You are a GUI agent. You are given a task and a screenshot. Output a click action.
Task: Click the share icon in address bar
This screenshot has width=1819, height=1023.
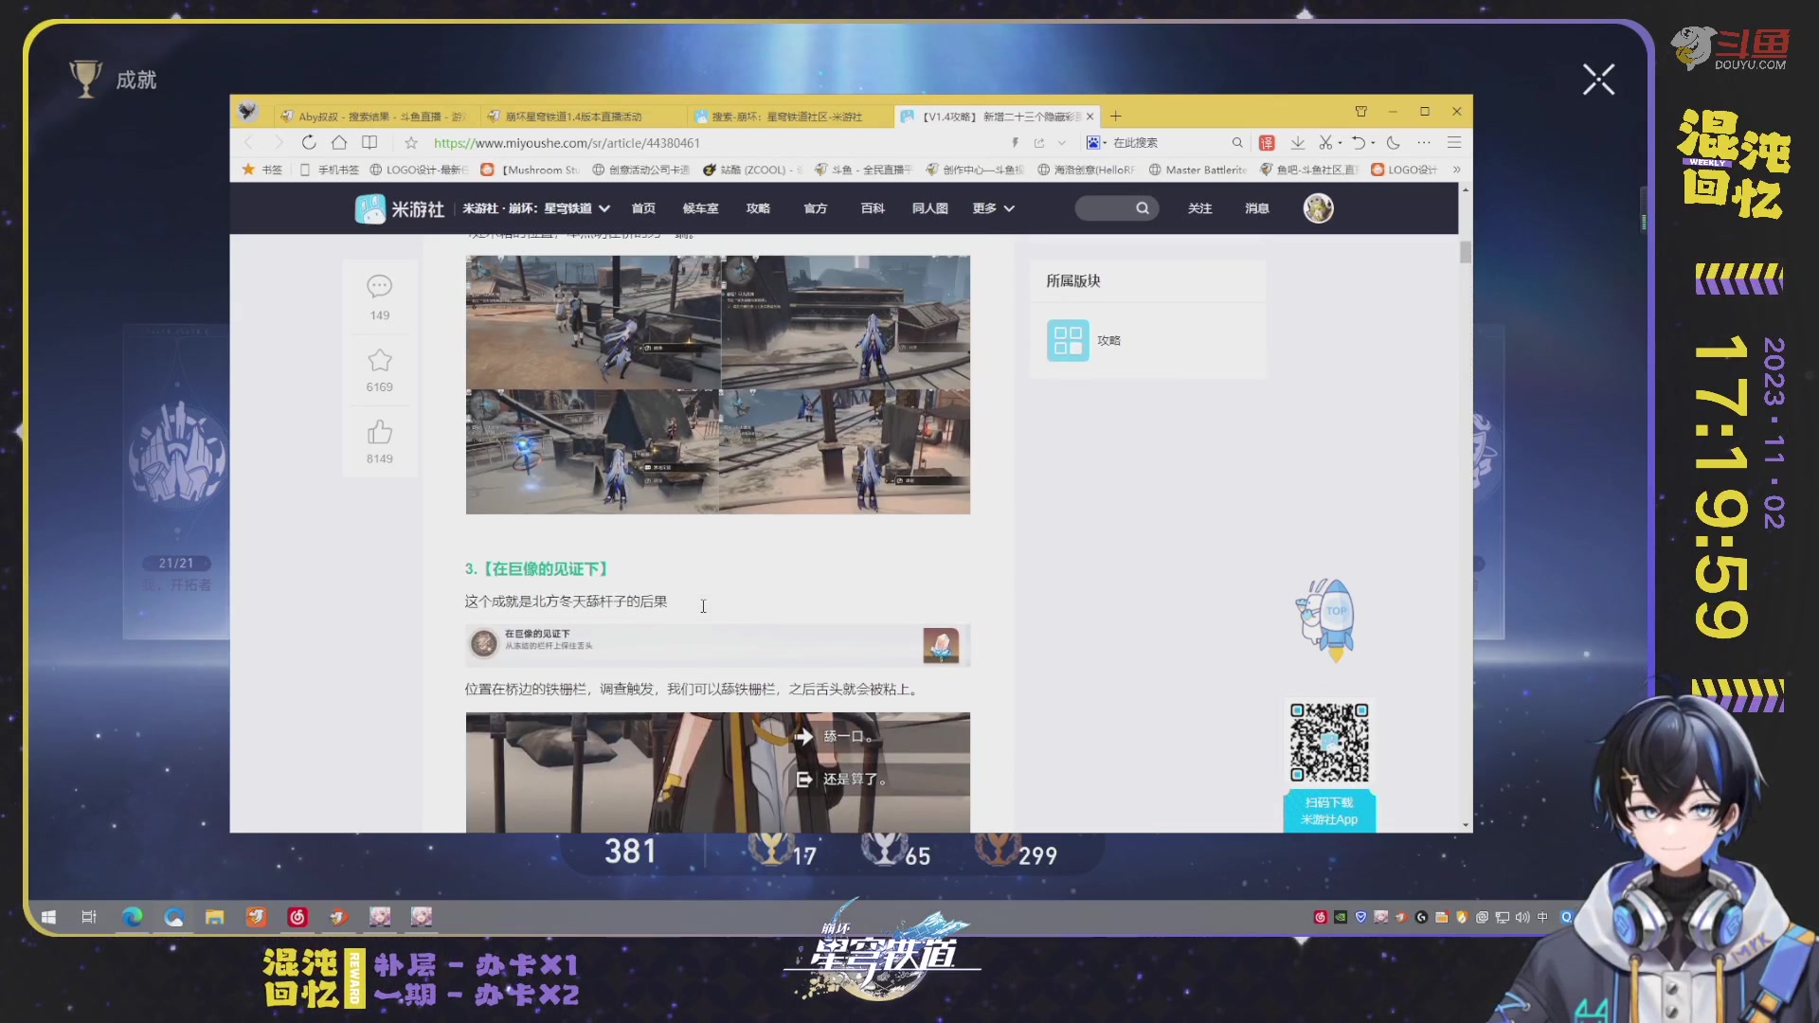click(1039, 143)
